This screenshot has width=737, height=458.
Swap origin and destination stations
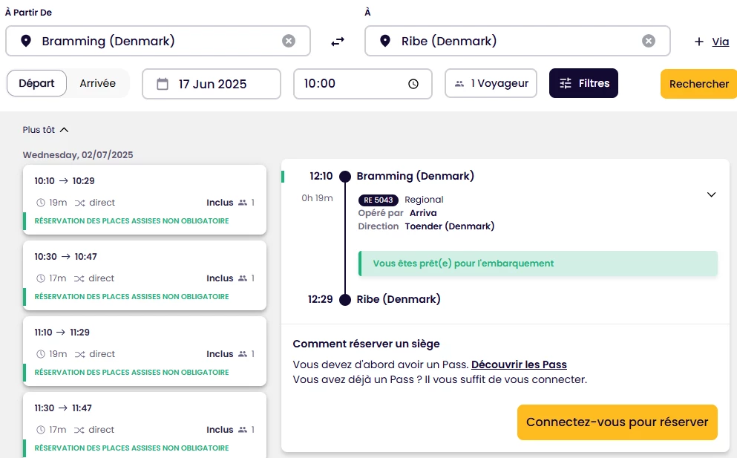338,42
